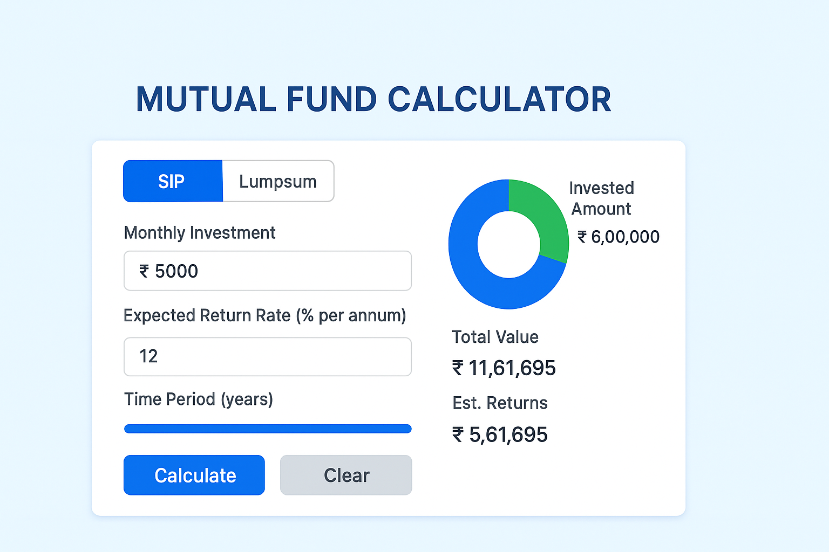Click the Time Period (years) label
Screen dimensions: 829x552
(198, 399)
